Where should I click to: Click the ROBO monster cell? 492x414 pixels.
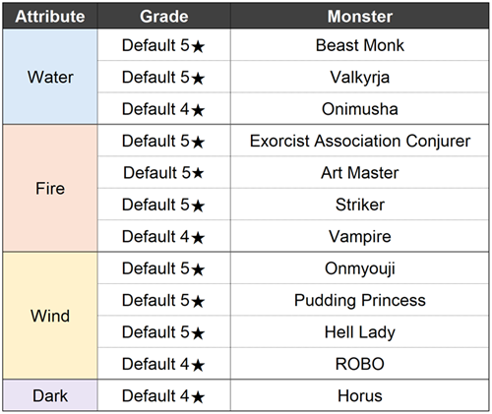360,364
